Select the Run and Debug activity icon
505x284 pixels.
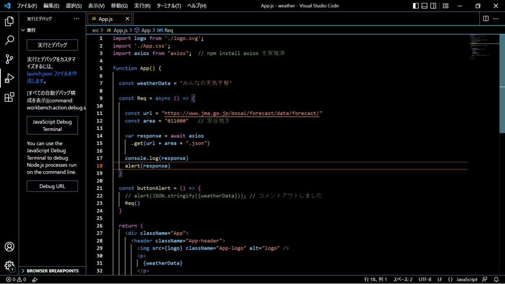click(9, 78)
